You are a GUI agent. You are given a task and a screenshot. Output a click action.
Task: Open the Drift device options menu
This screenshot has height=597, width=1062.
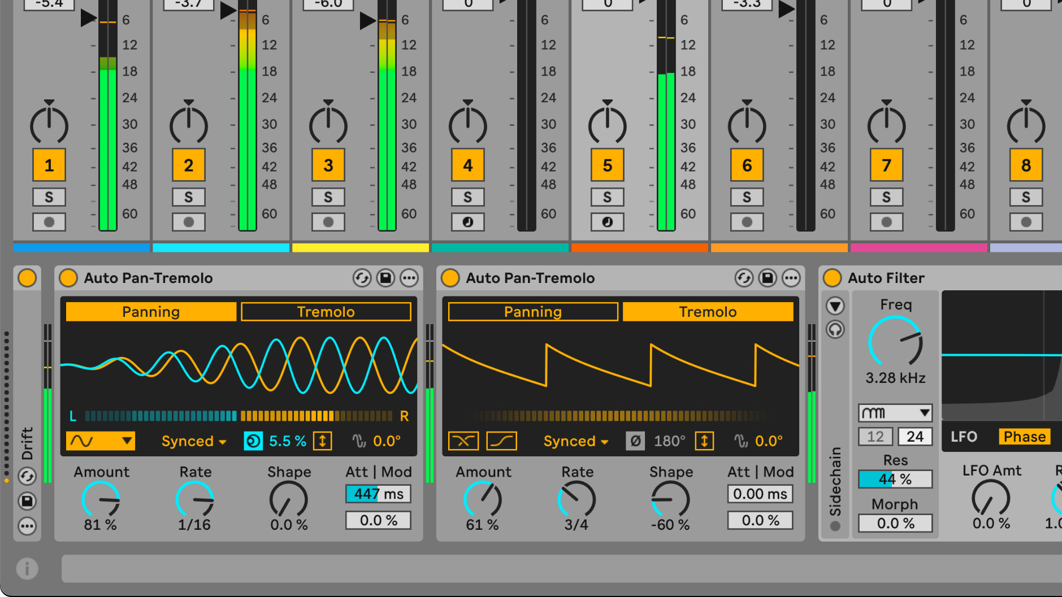(x=27, y=526)
